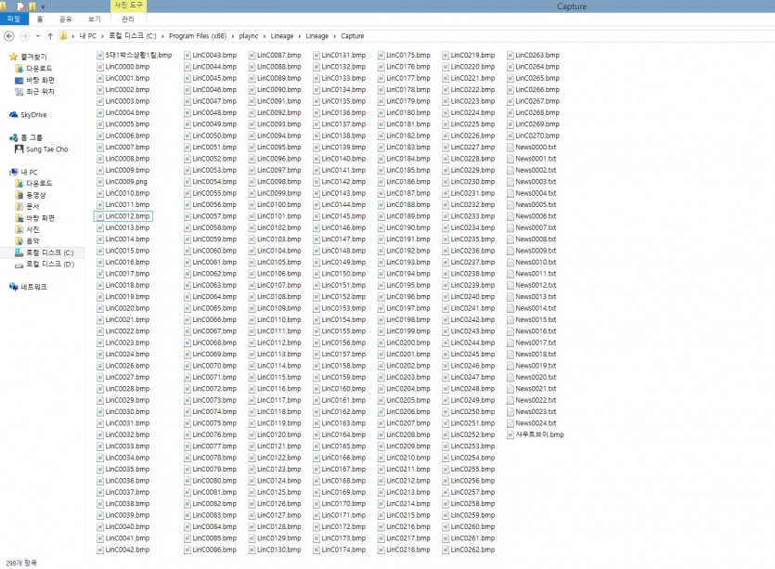Expand dropdown arrow after 로컬 디스크 (C:) breadcrumb
Screen dimensions: 775x569
162,36
